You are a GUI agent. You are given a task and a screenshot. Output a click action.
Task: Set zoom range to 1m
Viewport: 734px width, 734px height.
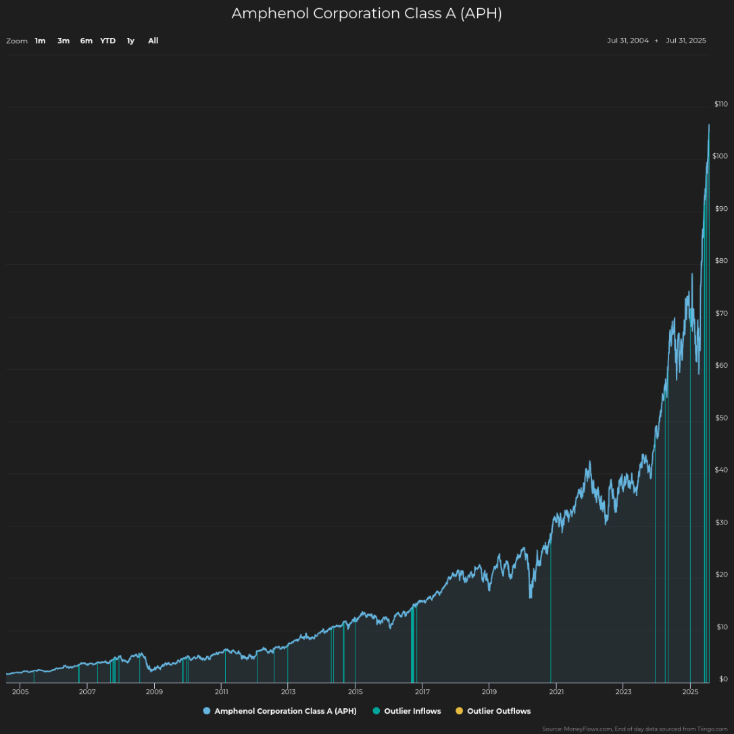tap(41, 41)
